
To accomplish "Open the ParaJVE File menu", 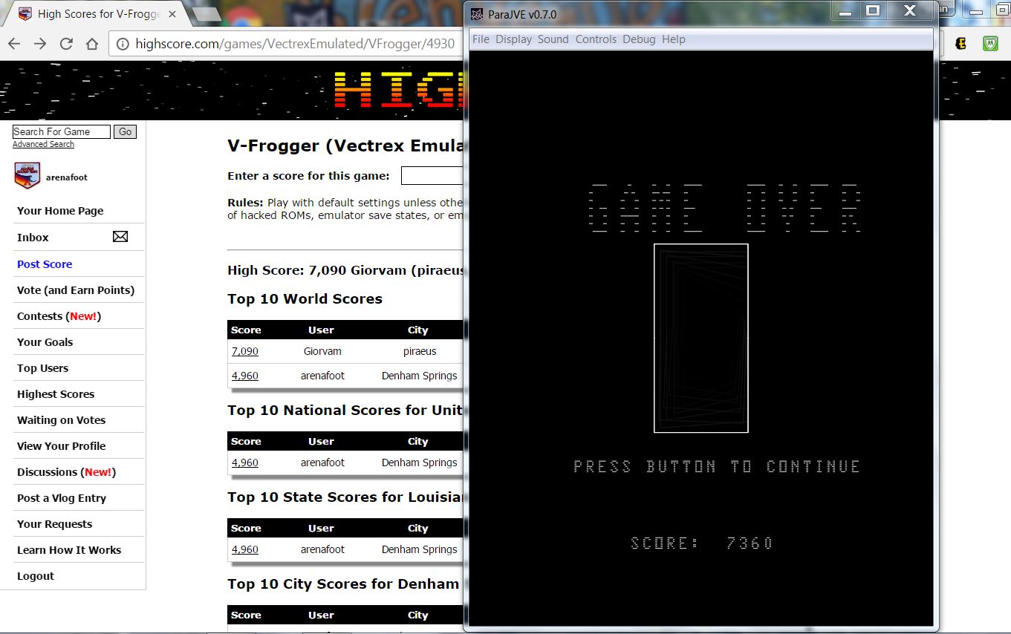I will 481,39.
